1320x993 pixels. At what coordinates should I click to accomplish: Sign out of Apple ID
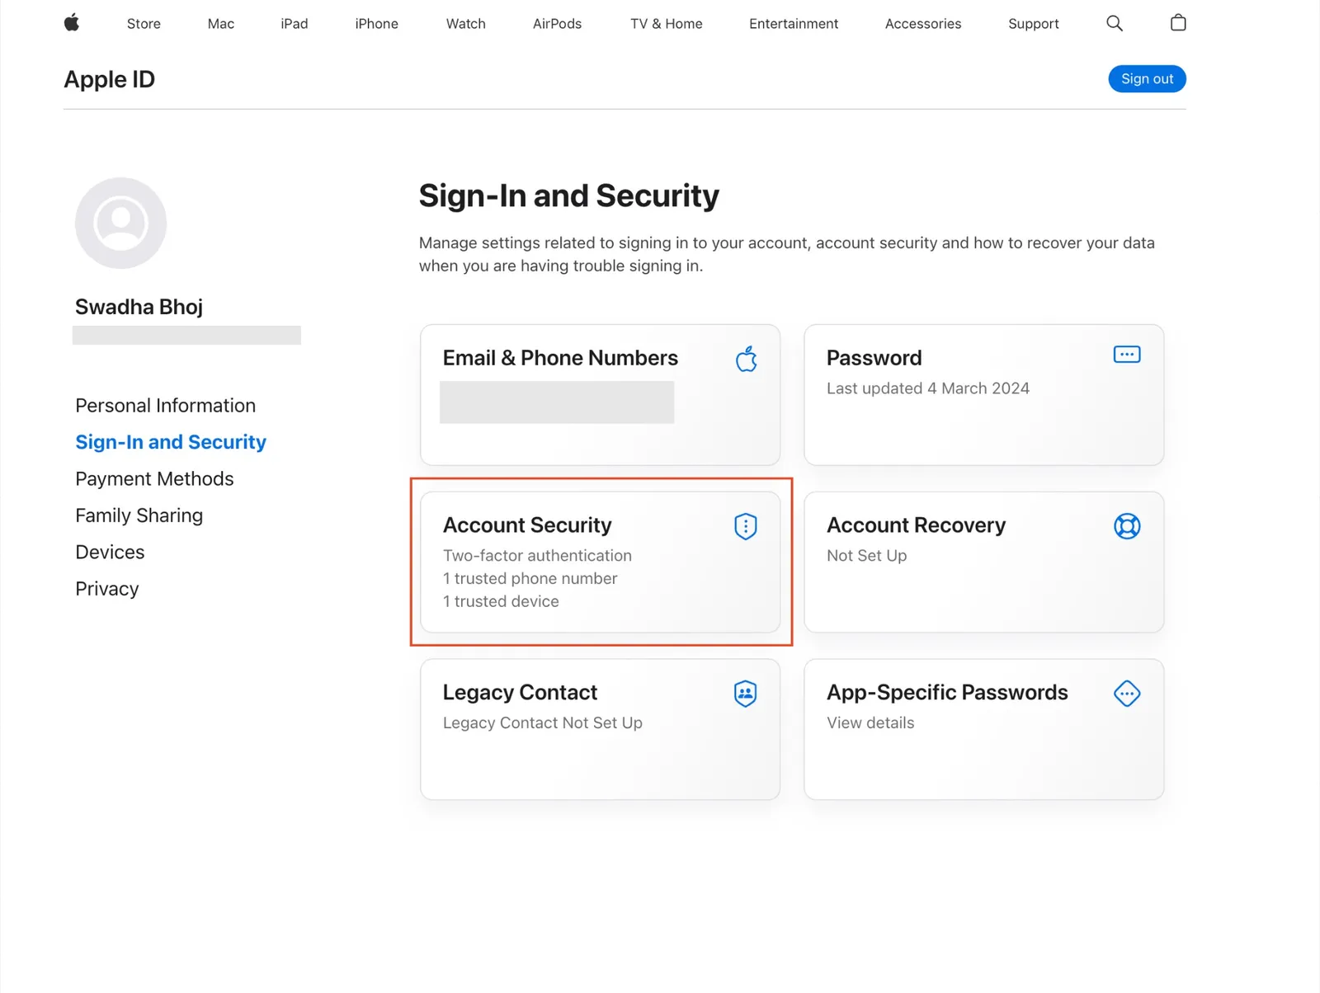(1147, 79)
